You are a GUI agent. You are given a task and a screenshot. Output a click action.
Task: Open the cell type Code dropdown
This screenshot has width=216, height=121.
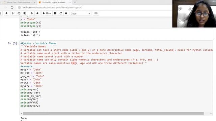pyautogui.click(x=80, y=13)
